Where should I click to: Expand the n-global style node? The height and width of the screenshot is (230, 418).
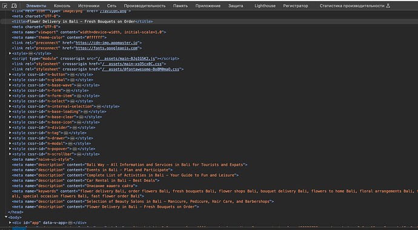[x=10, y=80]
